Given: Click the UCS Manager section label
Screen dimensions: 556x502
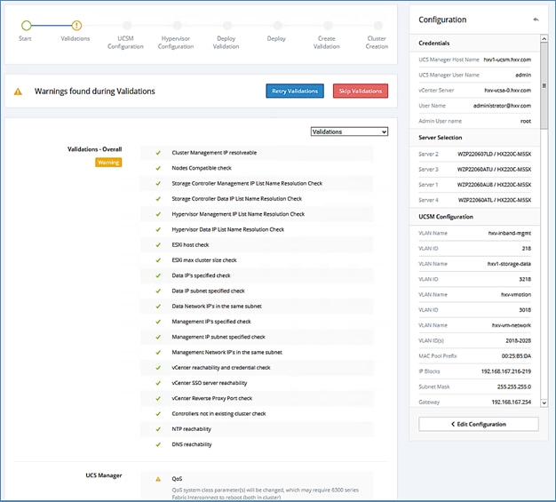Looking at the screenshot, I should click(x=104, y=475).
